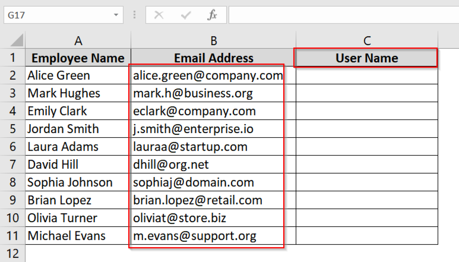Viewport: 459px width, 262px height.
Task: Select the User Name header cell
Action: (x=366, y=57)
